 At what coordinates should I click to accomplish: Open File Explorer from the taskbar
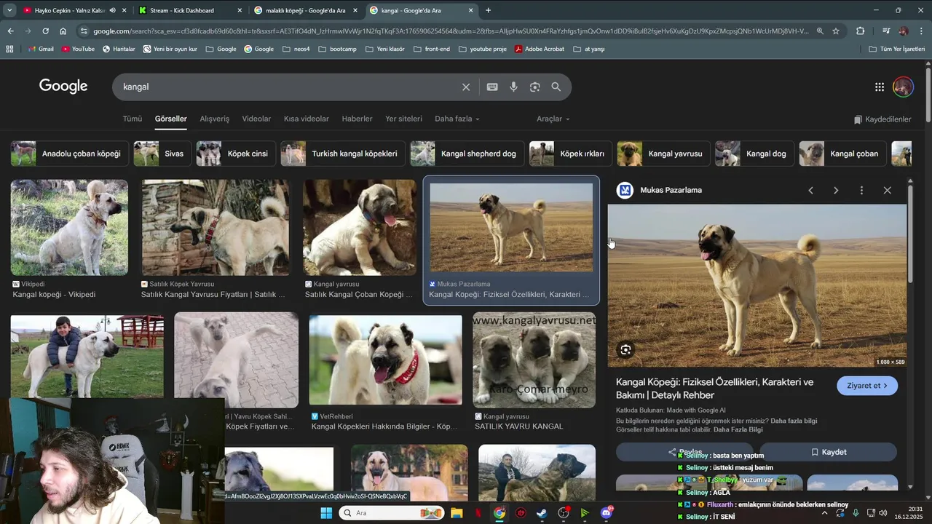[x=457, y=513]
